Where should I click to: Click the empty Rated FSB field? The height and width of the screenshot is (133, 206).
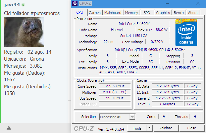(x=115, y=104)
